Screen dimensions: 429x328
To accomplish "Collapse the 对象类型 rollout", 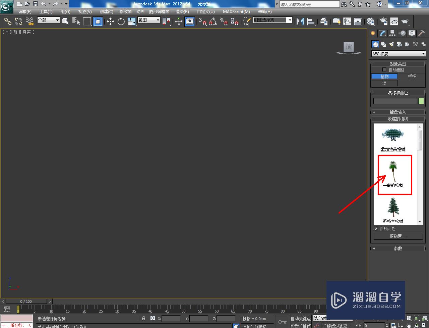I will [398, 64].
